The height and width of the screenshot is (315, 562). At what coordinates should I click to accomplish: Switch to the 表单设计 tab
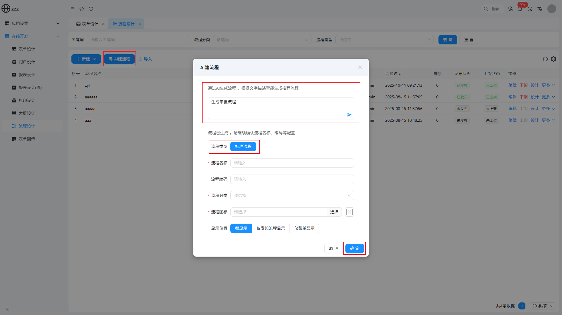pos(88,24)
